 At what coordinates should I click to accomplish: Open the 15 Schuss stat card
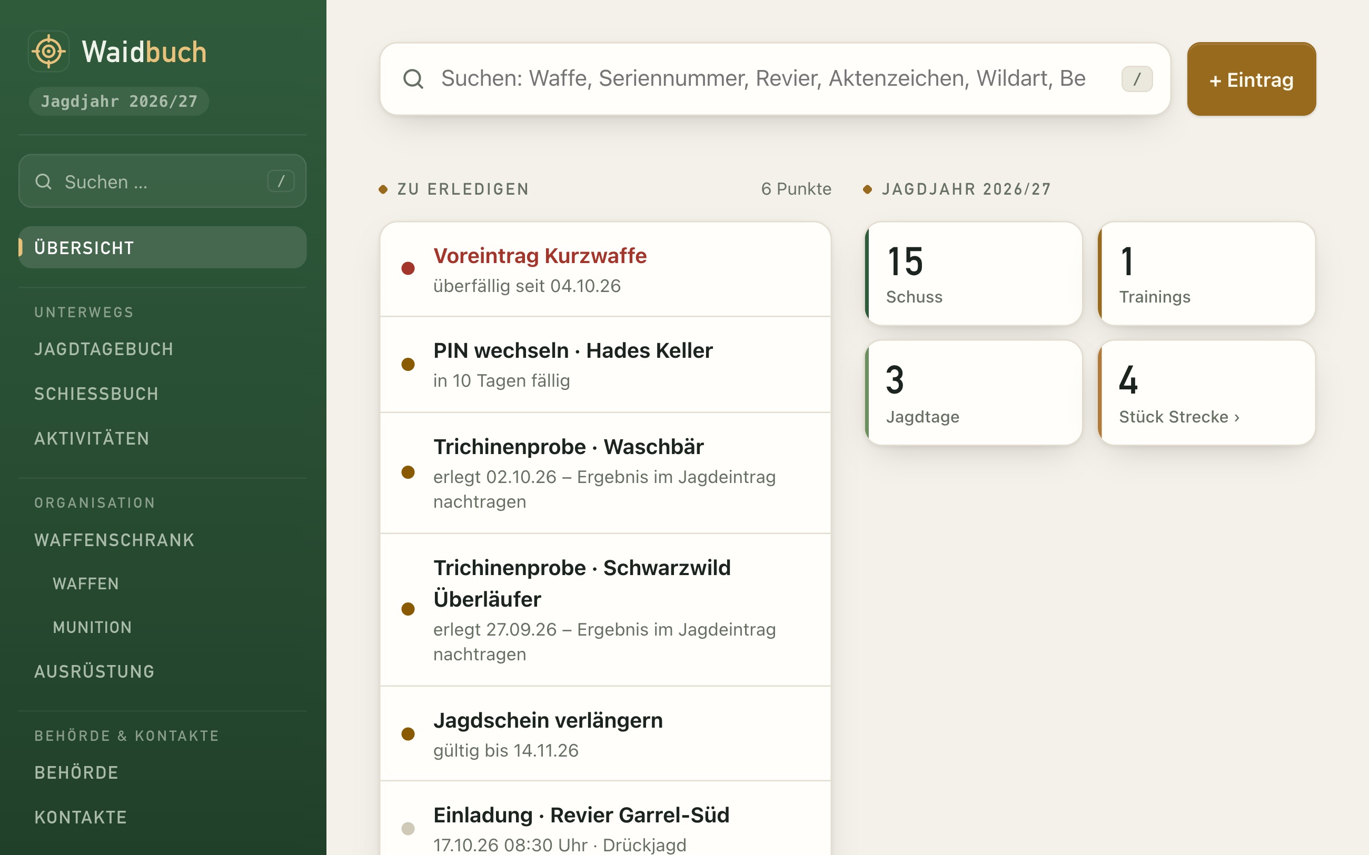click(974, 274)
